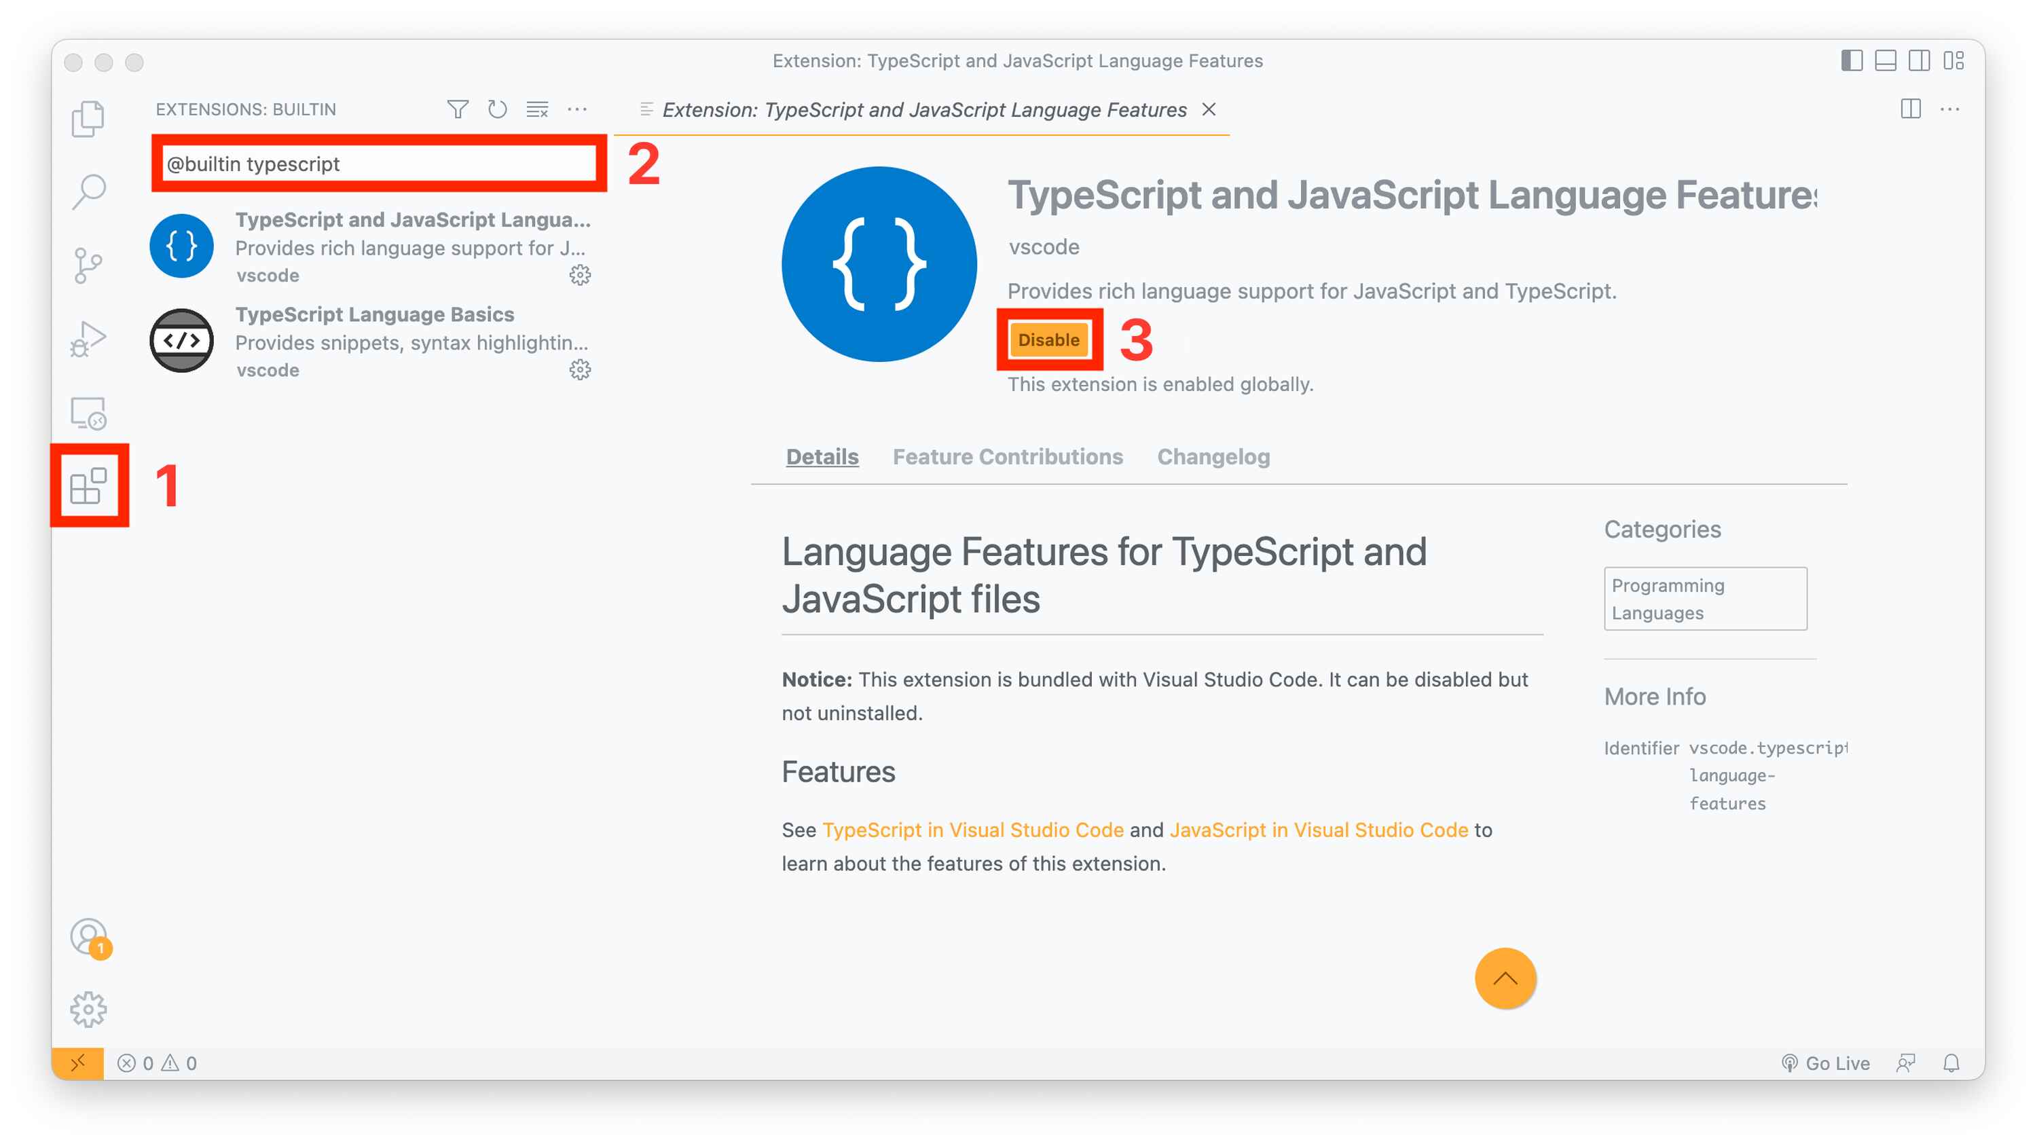Viewport: 2037px width, 1144px height.
Task: Open the Run and Debug view
Action: pyautogui.click(x=88, y=337)
